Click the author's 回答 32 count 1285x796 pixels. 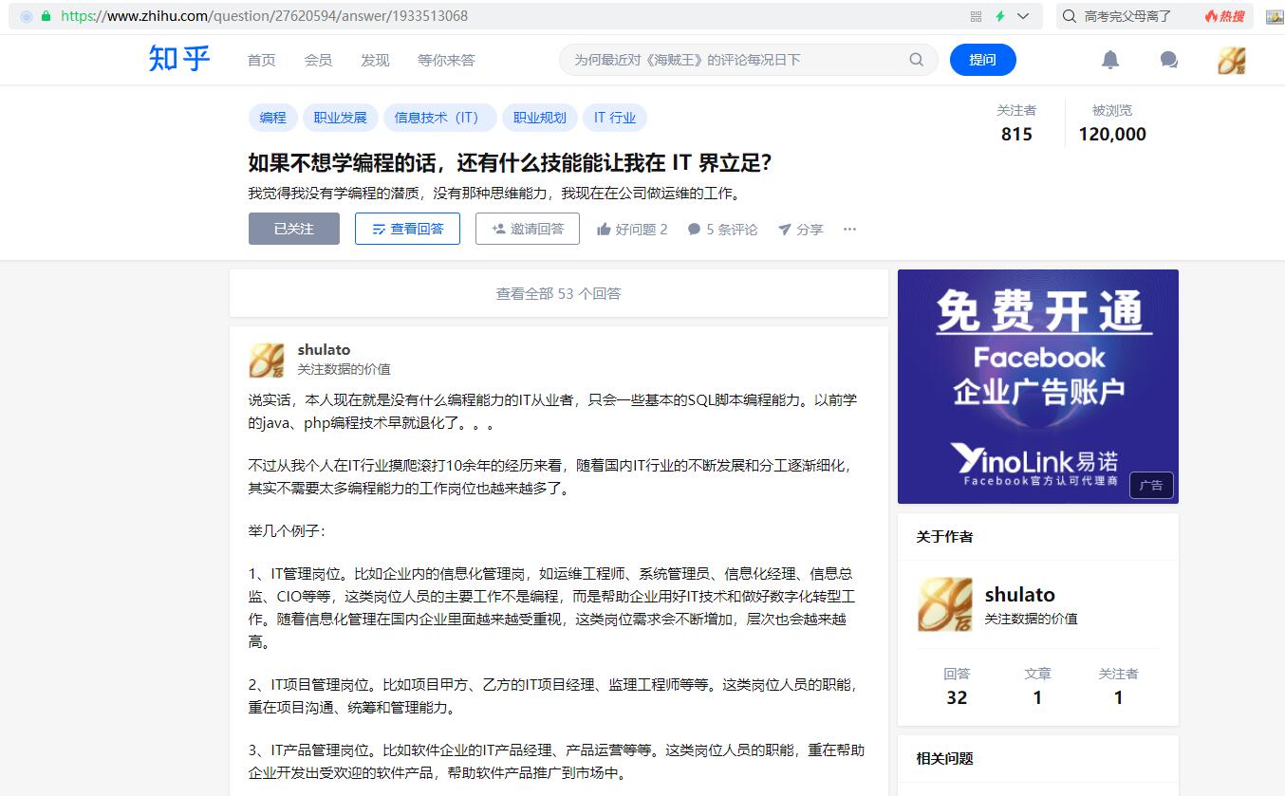[957, 686]
